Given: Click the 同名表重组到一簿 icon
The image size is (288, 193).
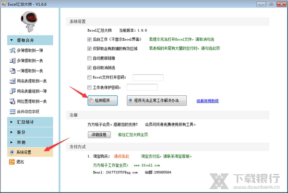Looking at the screenshot, I should 12,91.
